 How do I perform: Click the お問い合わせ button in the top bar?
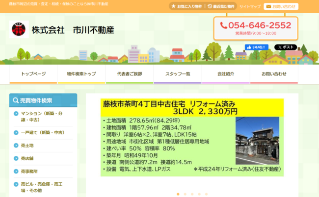(281, 6)
